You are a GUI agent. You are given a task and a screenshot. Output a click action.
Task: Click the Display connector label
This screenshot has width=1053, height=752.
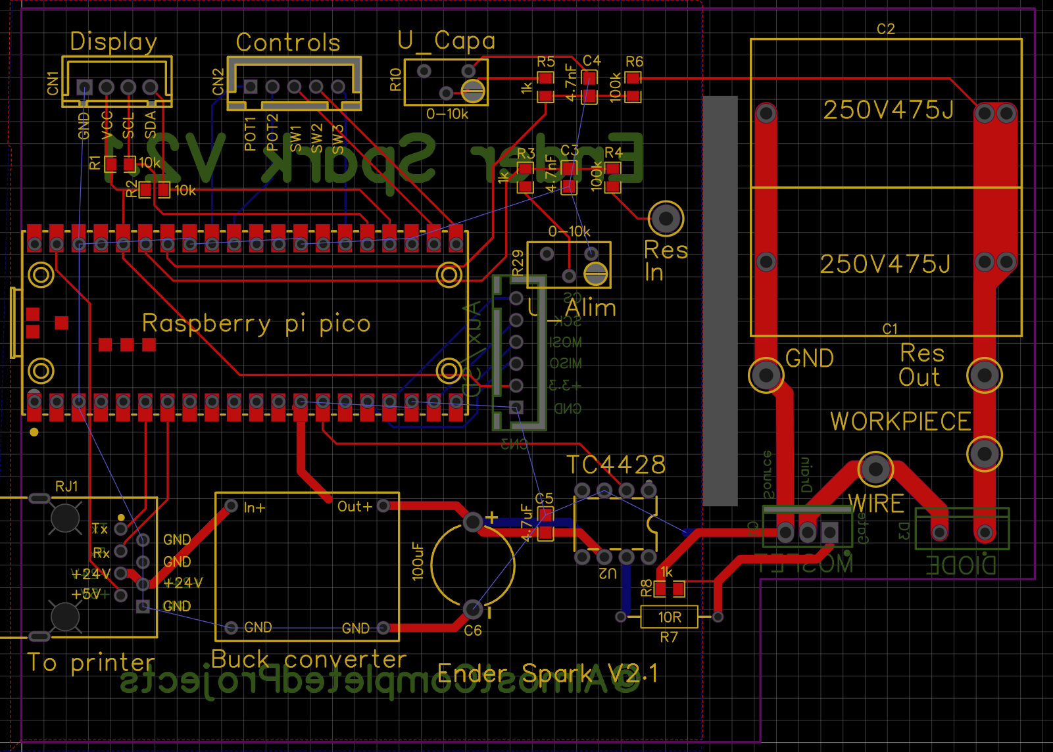[113, 41]
